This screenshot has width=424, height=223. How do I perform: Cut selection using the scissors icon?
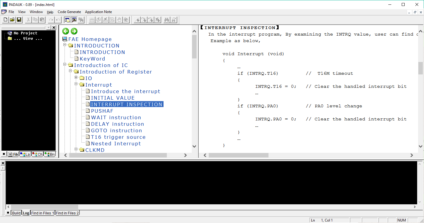(28, 20)
